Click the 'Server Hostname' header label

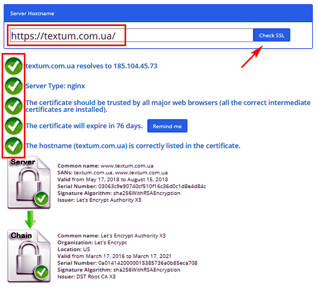(32, 14)
